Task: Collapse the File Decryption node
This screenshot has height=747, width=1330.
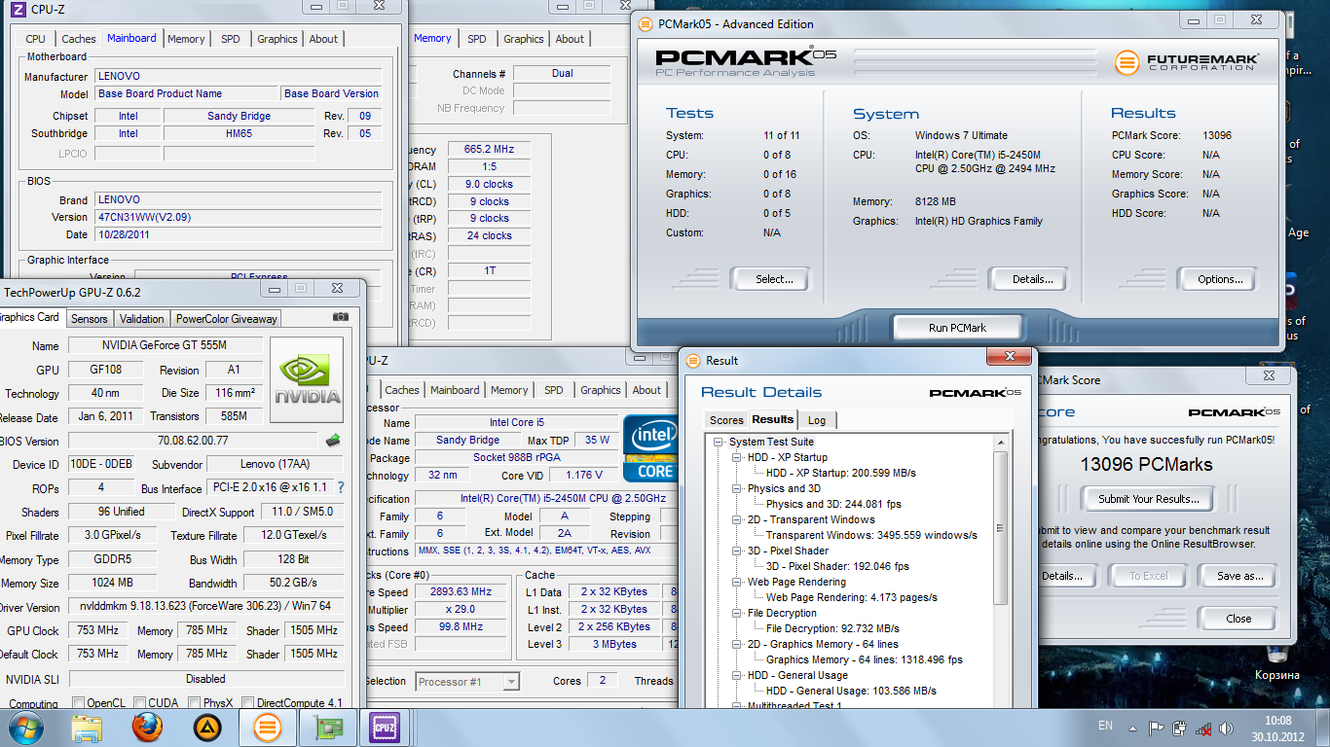Action: [x=737, y=613]
